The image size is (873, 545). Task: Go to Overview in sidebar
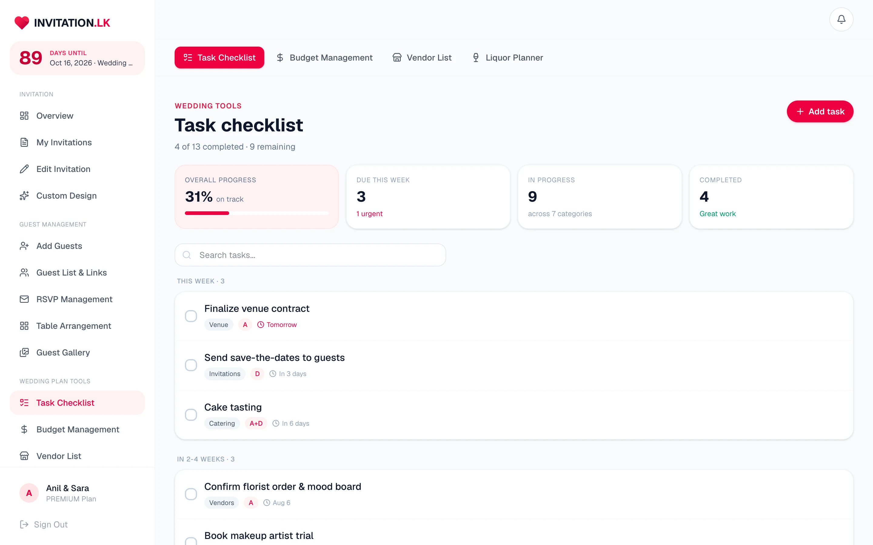pyautogui.click(x=77, y=116)
